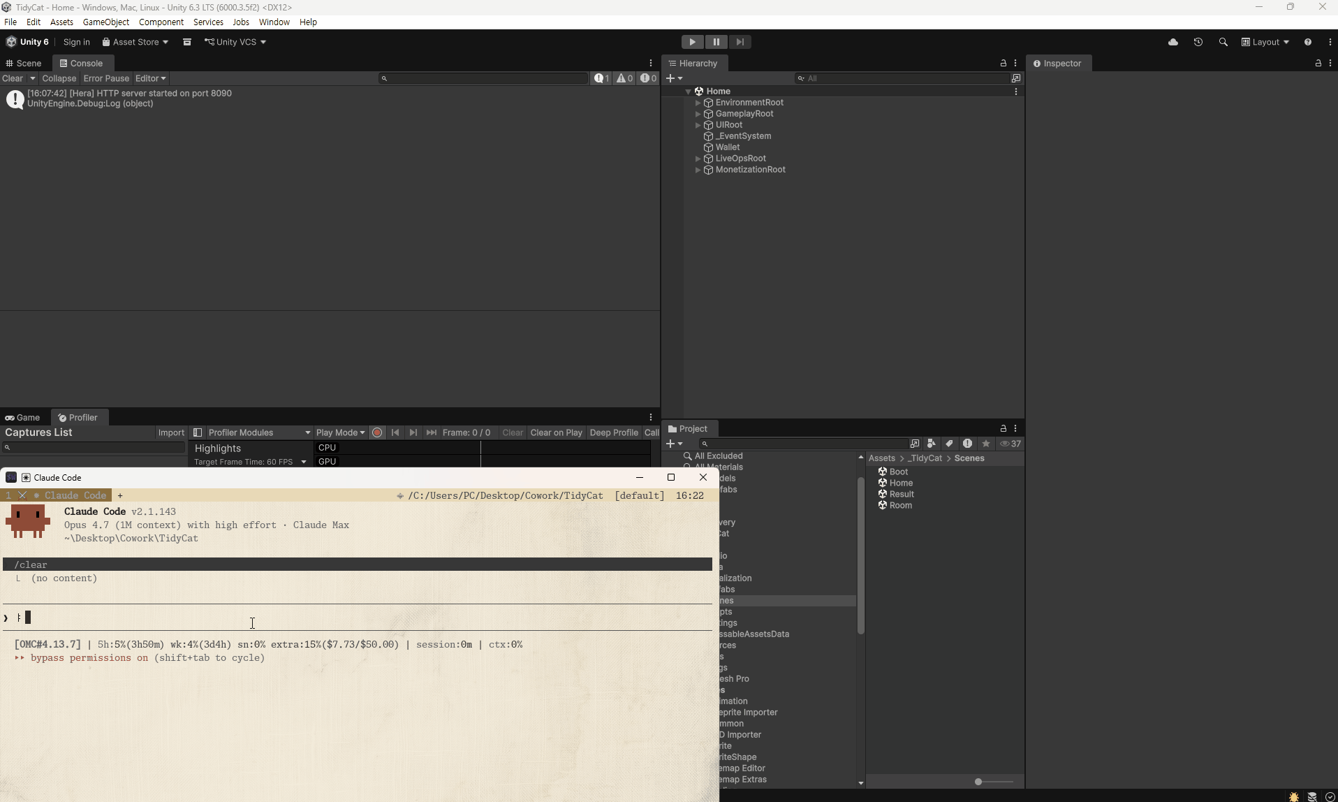
Task: Open Console panel kebab options menu
Action: click(651, 64)
